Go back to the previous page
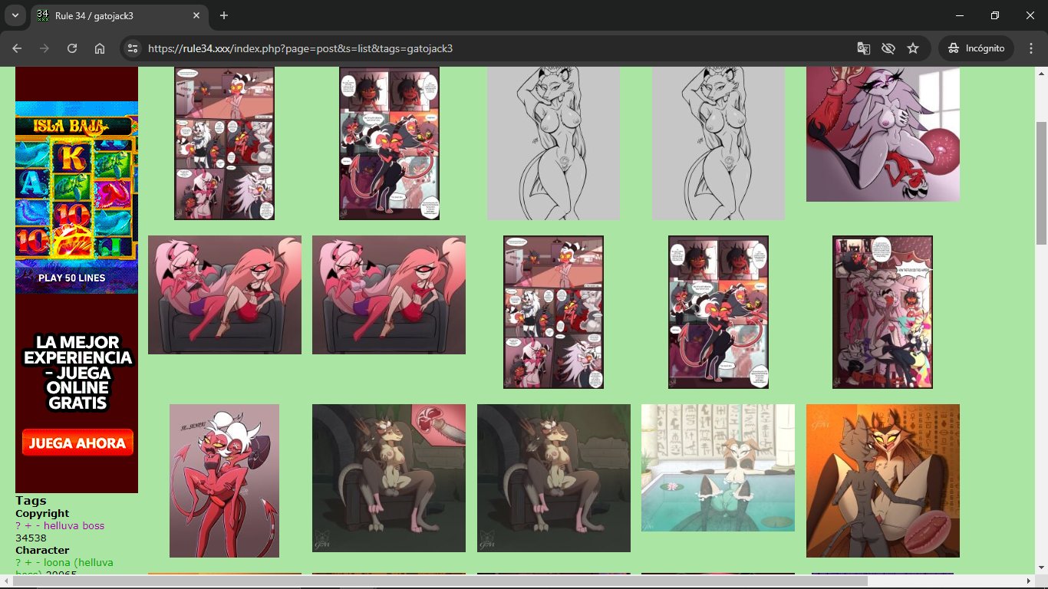The width and height of the screenshot is (1048, 589). pyautogui.click(x=17, y=48)
